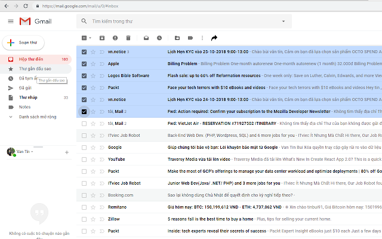Tick the checkbox for Google security email
The image size is (382, 239).
point(84,148)
